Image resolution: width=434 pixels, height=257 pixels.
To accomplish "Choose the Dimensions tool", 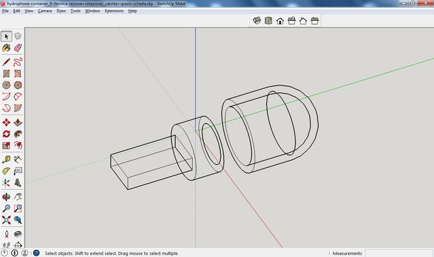I will (x=18, y=159).
